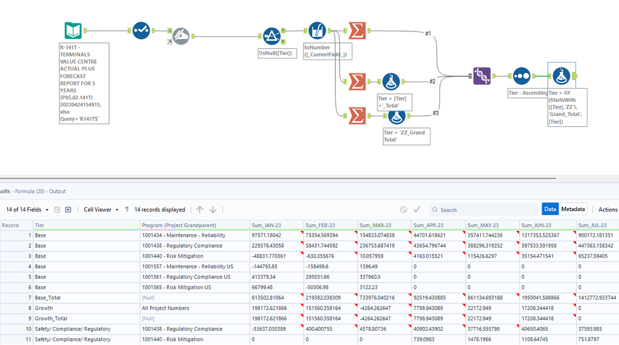Select the Formula tool Tier = ZZ_Grand Total
The image size is (619, 345).
[x=397, y=117]
